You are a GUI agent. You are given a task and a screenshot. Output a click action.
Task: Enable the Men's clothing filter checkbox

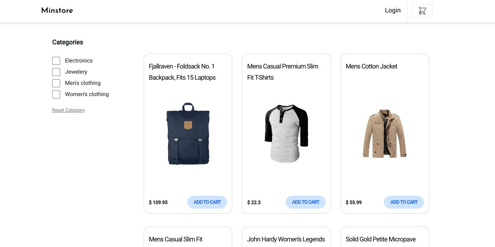56,83
